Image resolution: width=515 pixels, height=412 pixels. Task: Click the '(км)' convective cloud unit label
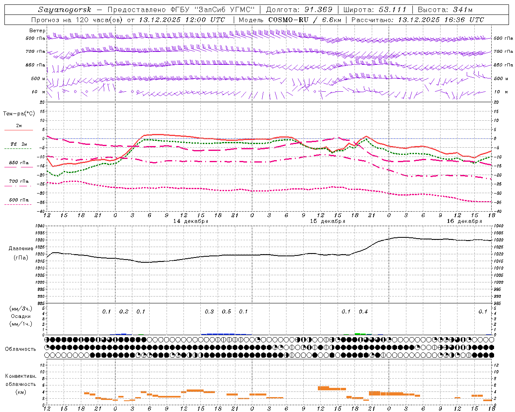point(21,392)
